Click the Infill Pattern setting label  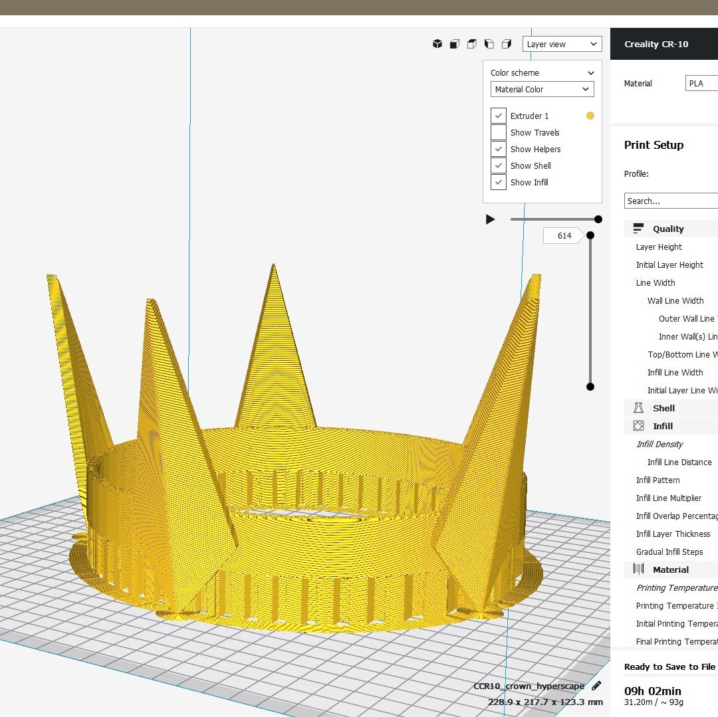(658, 480)
